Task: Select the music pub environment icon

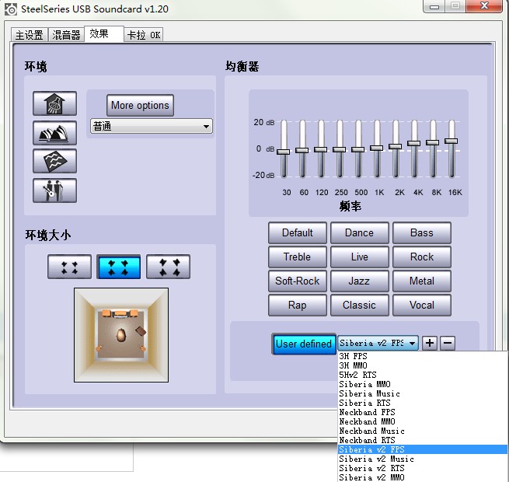Action: tap(54, 190)
